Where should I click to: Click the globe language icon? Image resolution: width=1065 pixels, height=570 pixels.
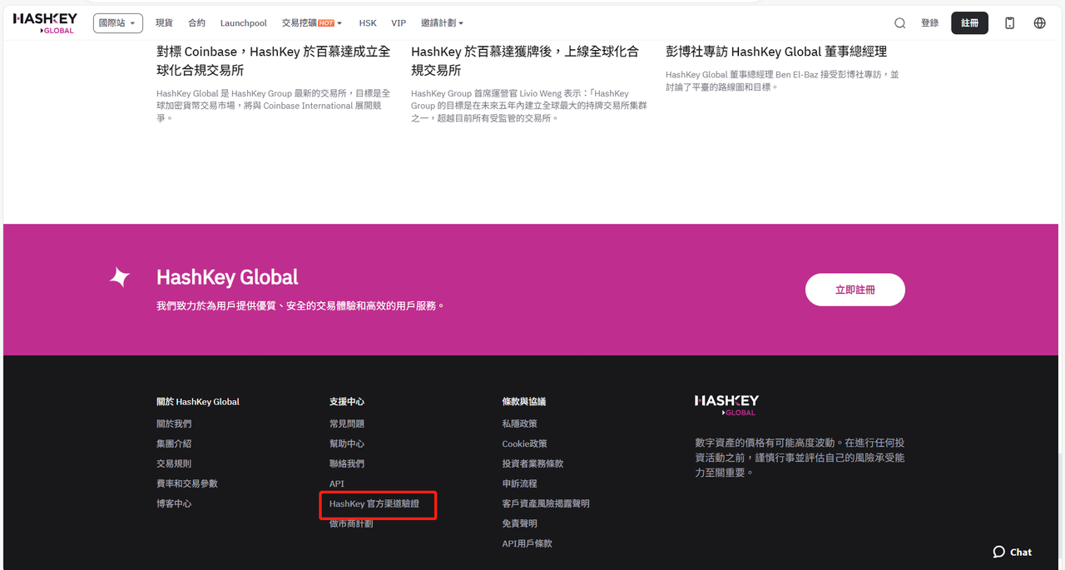(x=1039, y=23)
